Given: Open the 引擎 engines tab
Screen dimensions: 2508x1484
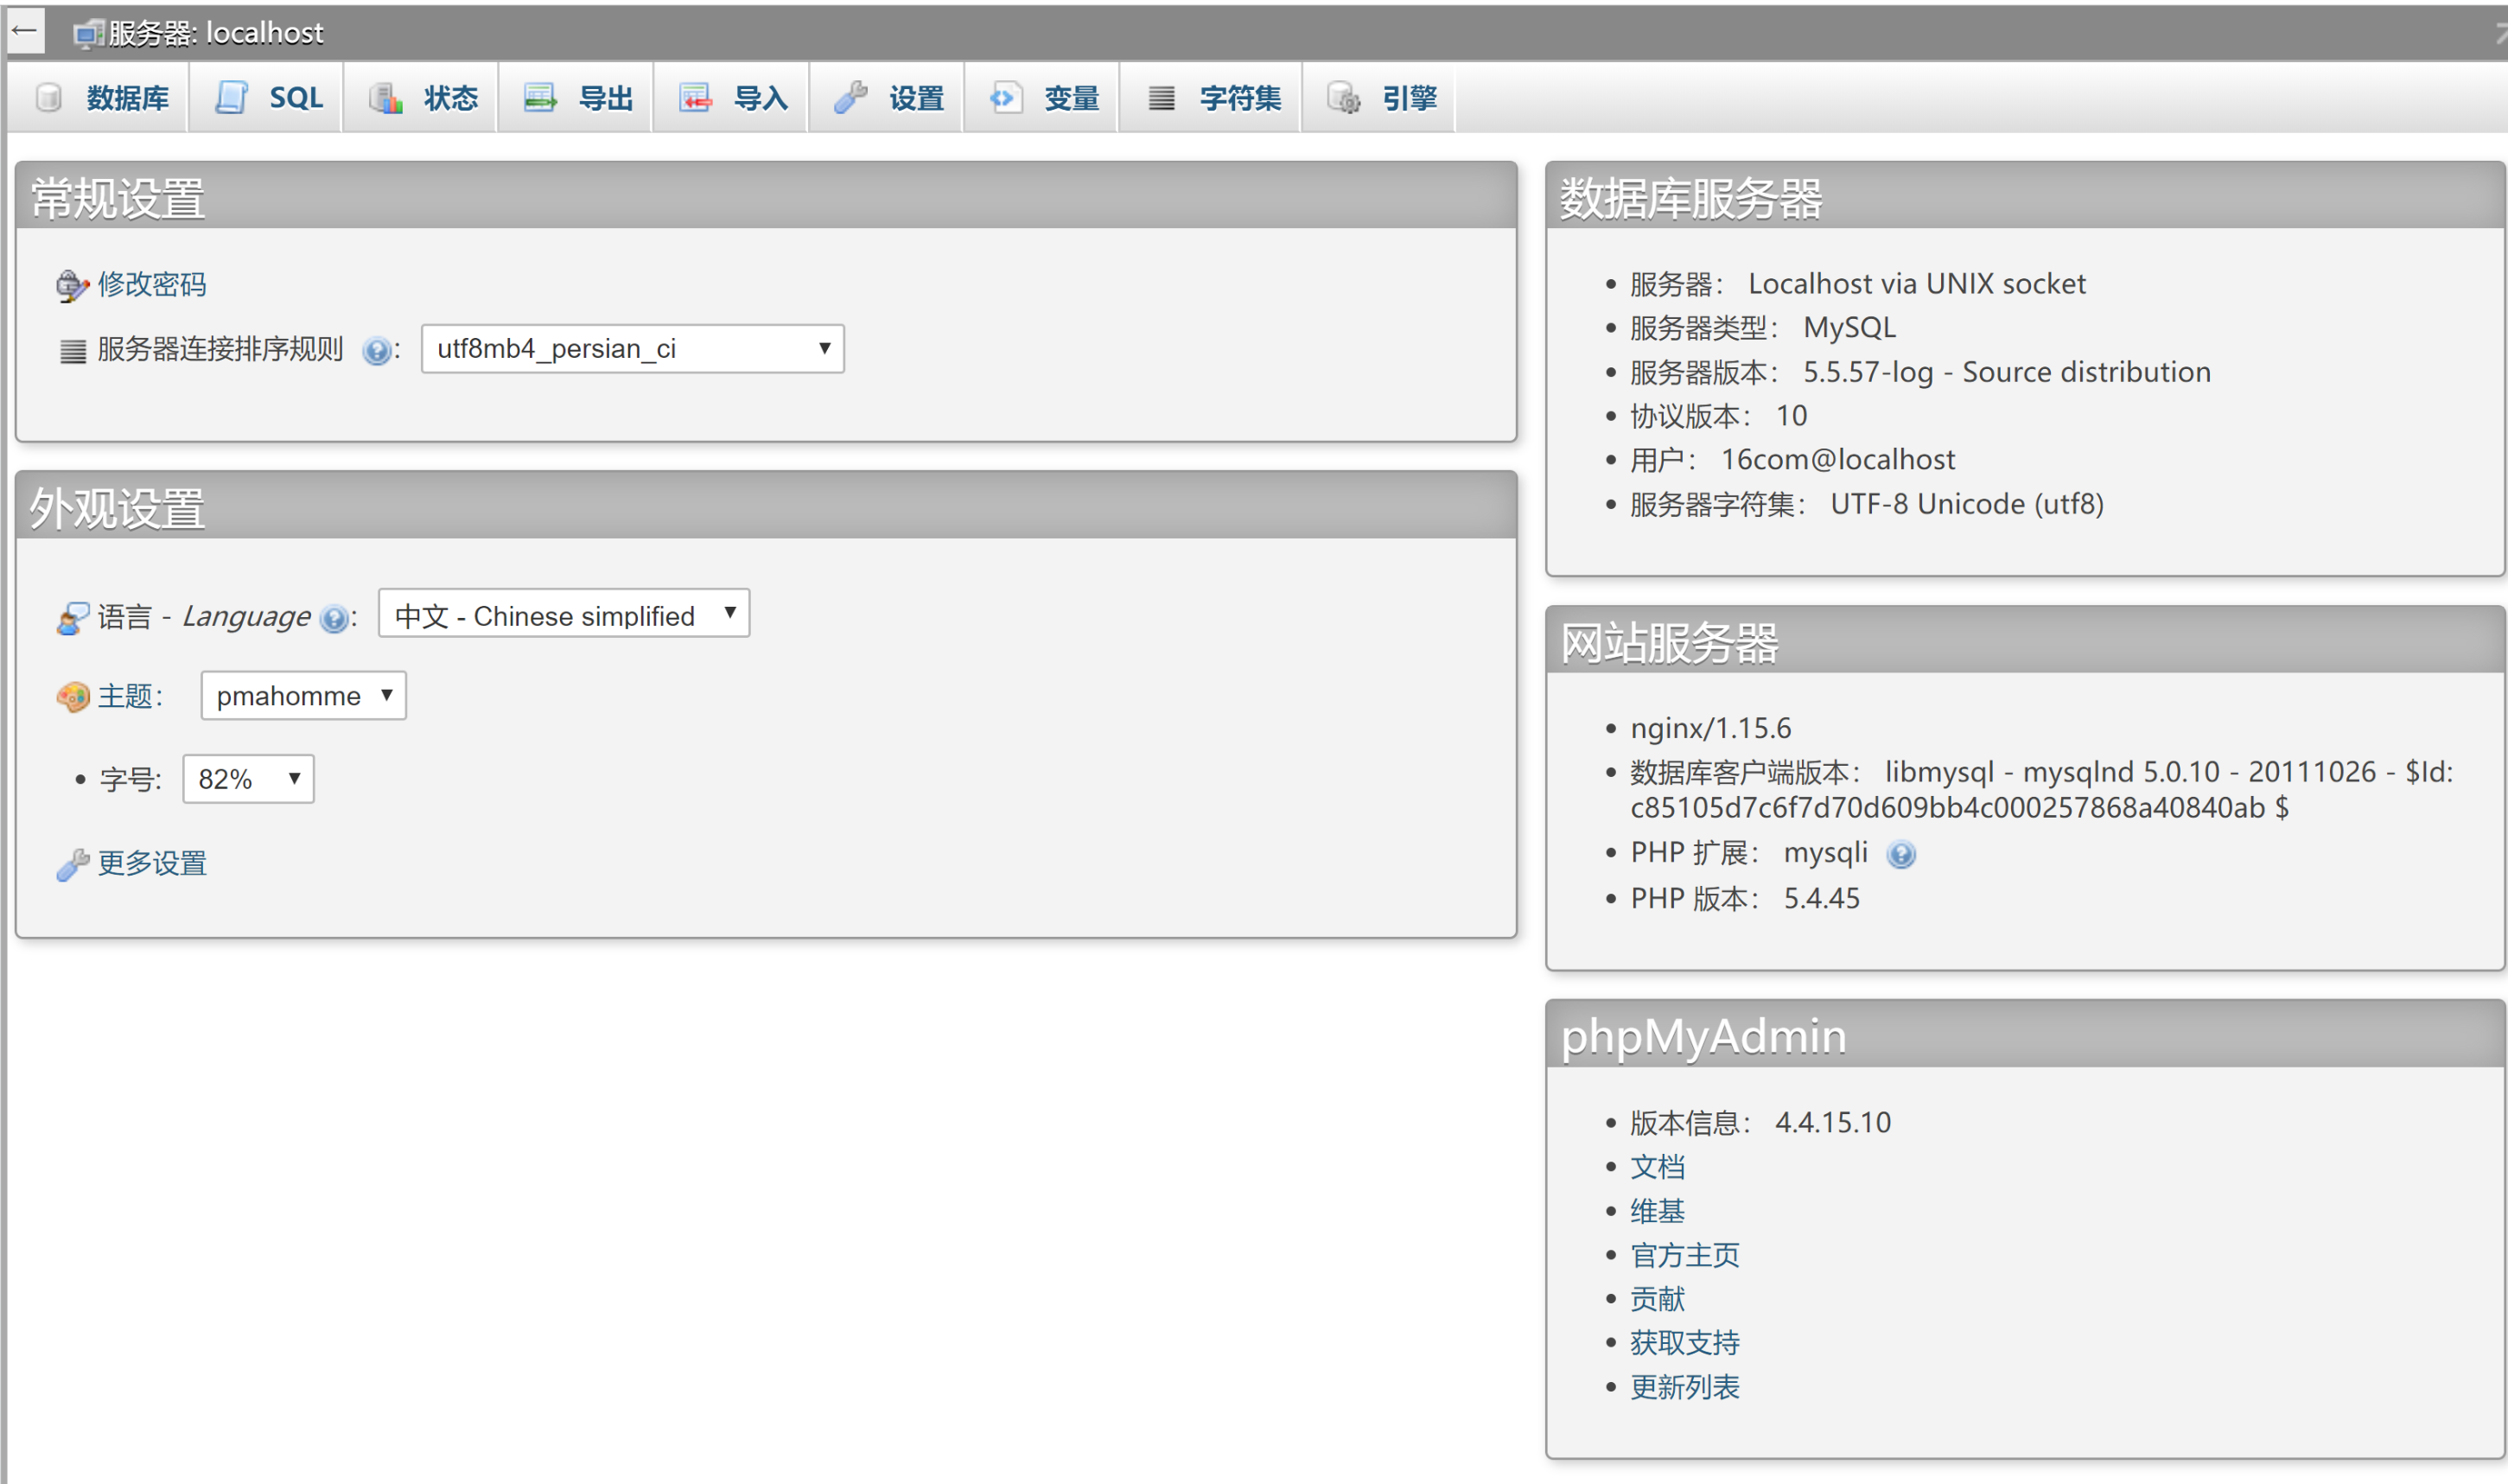Looking at the screenshot, I should [x=1379, y=98].
